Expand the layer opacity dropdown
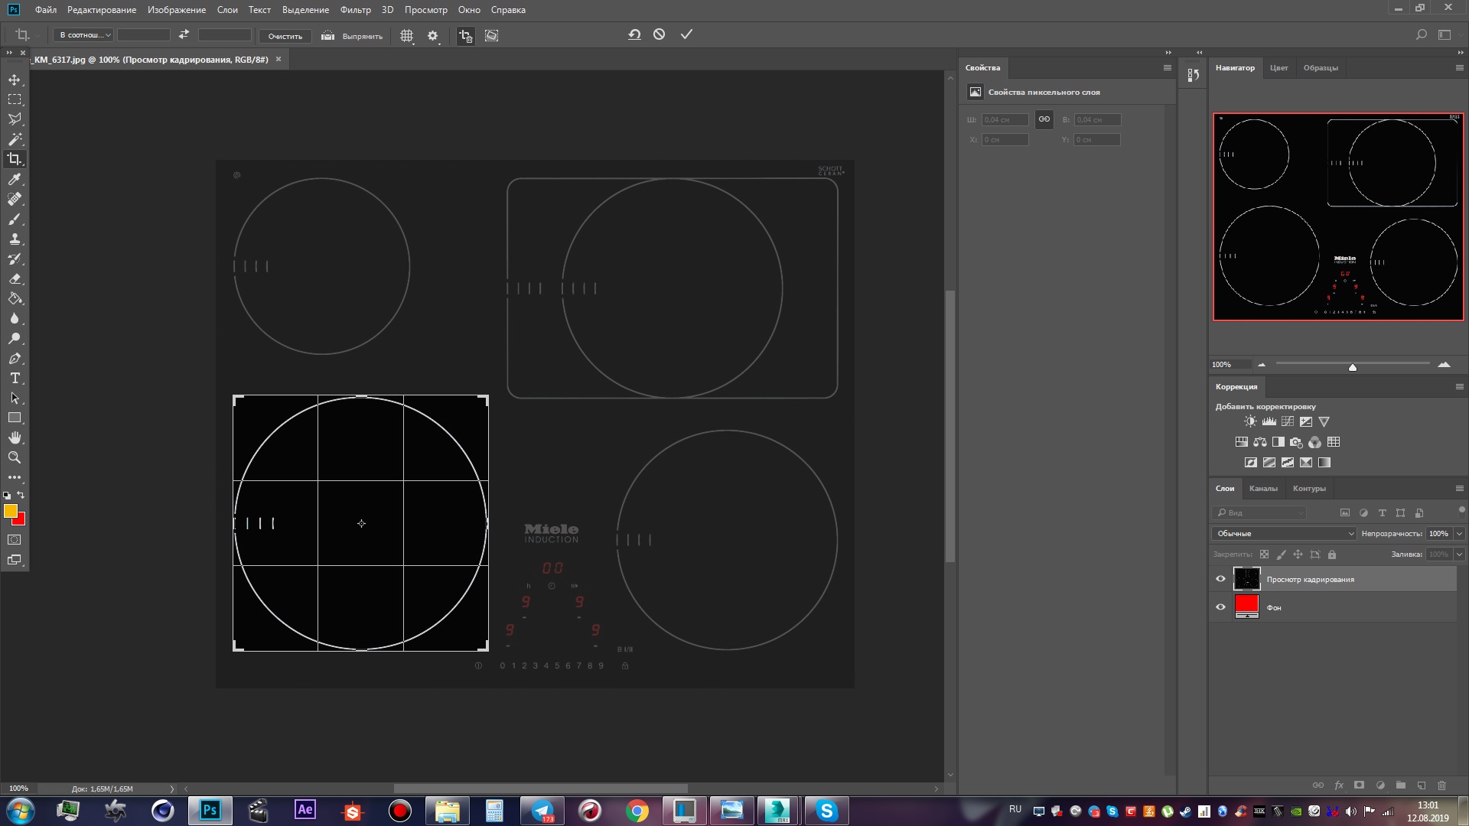Viewport: 1469px width, 826px height. click(x=1459, y=534)
